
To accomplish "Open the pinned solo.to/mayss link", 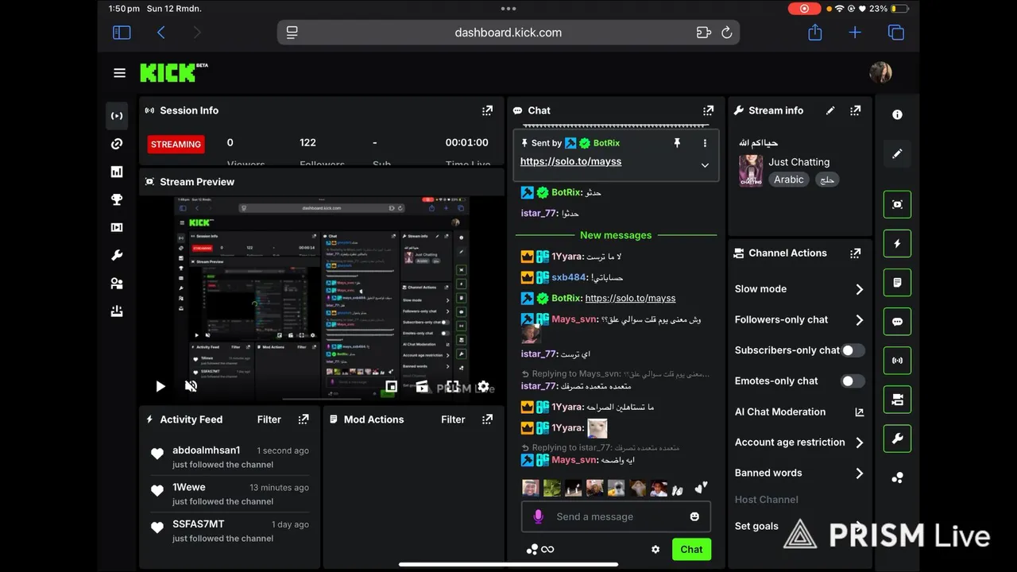I will point(570,161).
